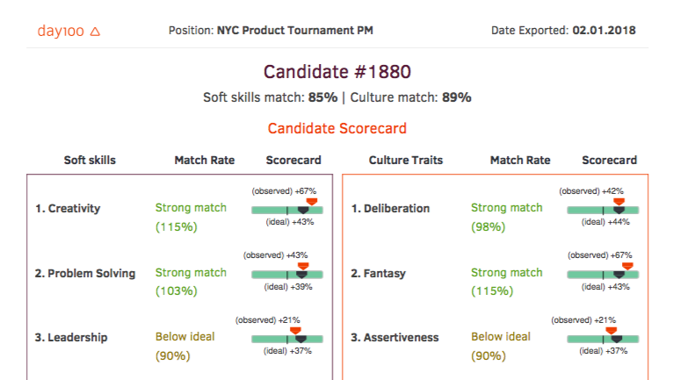673x380 pixels.
Task: Click the exported date 02.01.2018
Action: pos(604,31)
